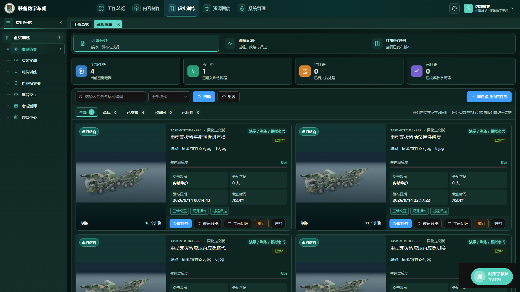520x292 pixels.
Task: Open the 内容制作 top menu
Action: [x=147, y=8]
